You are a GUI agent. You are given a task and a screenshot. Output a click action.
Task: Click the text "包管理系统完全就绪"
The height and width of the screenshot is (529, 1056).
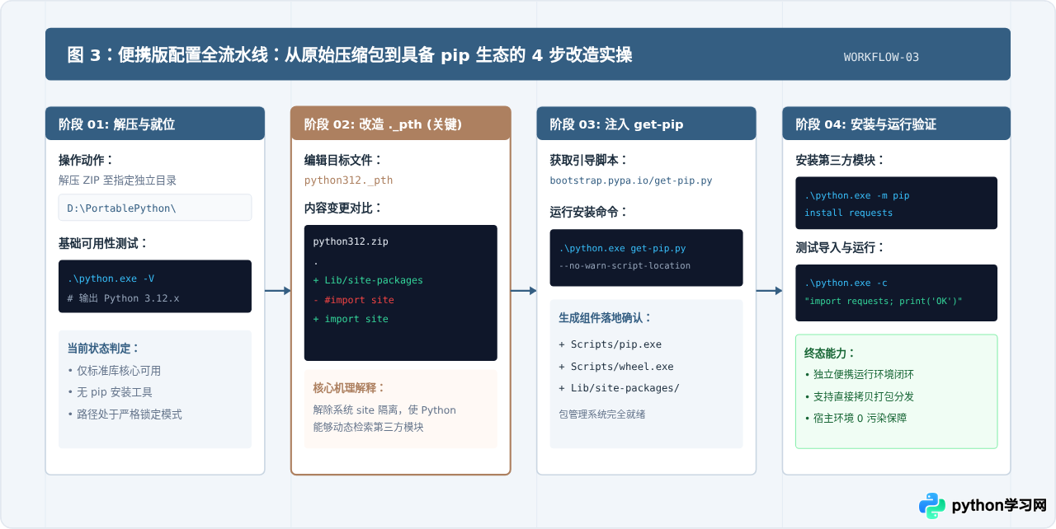click(602, 414)
